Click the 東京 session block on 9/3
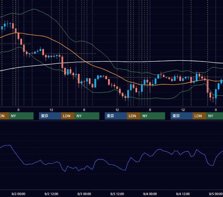The height and width of the screenshot is (197, 223). (116, 116)
